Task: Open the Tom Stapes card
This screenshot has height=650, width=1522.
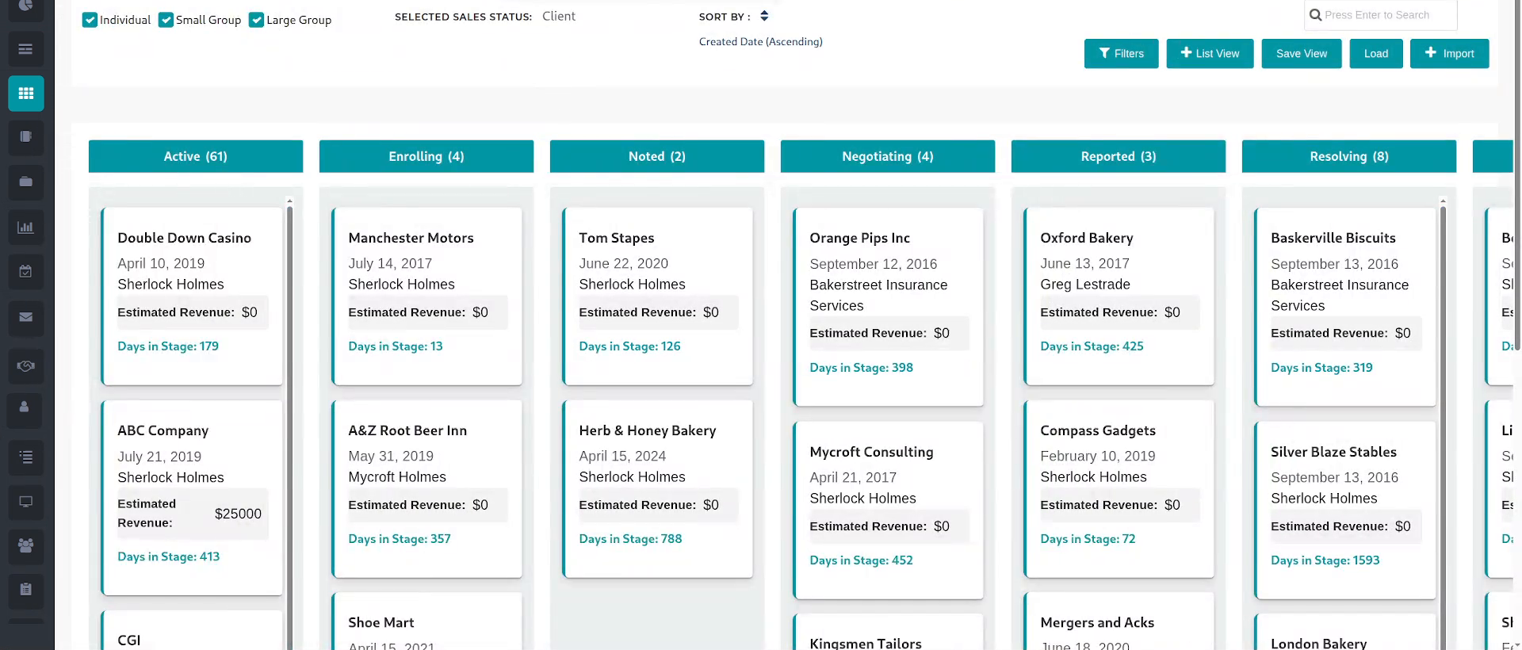Action: click(658, 296)
